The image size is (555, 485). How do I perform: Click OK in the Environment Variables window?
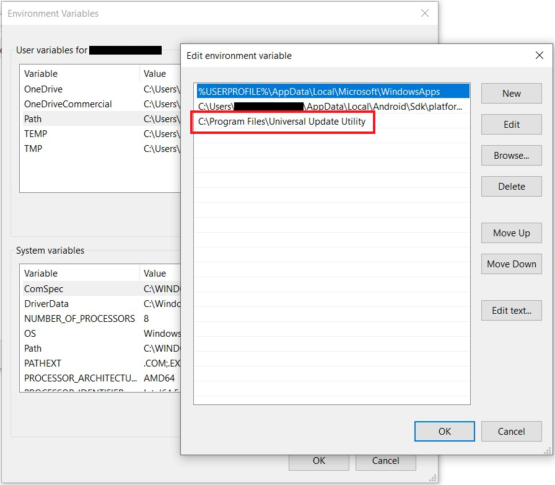[x=319, y=461]
